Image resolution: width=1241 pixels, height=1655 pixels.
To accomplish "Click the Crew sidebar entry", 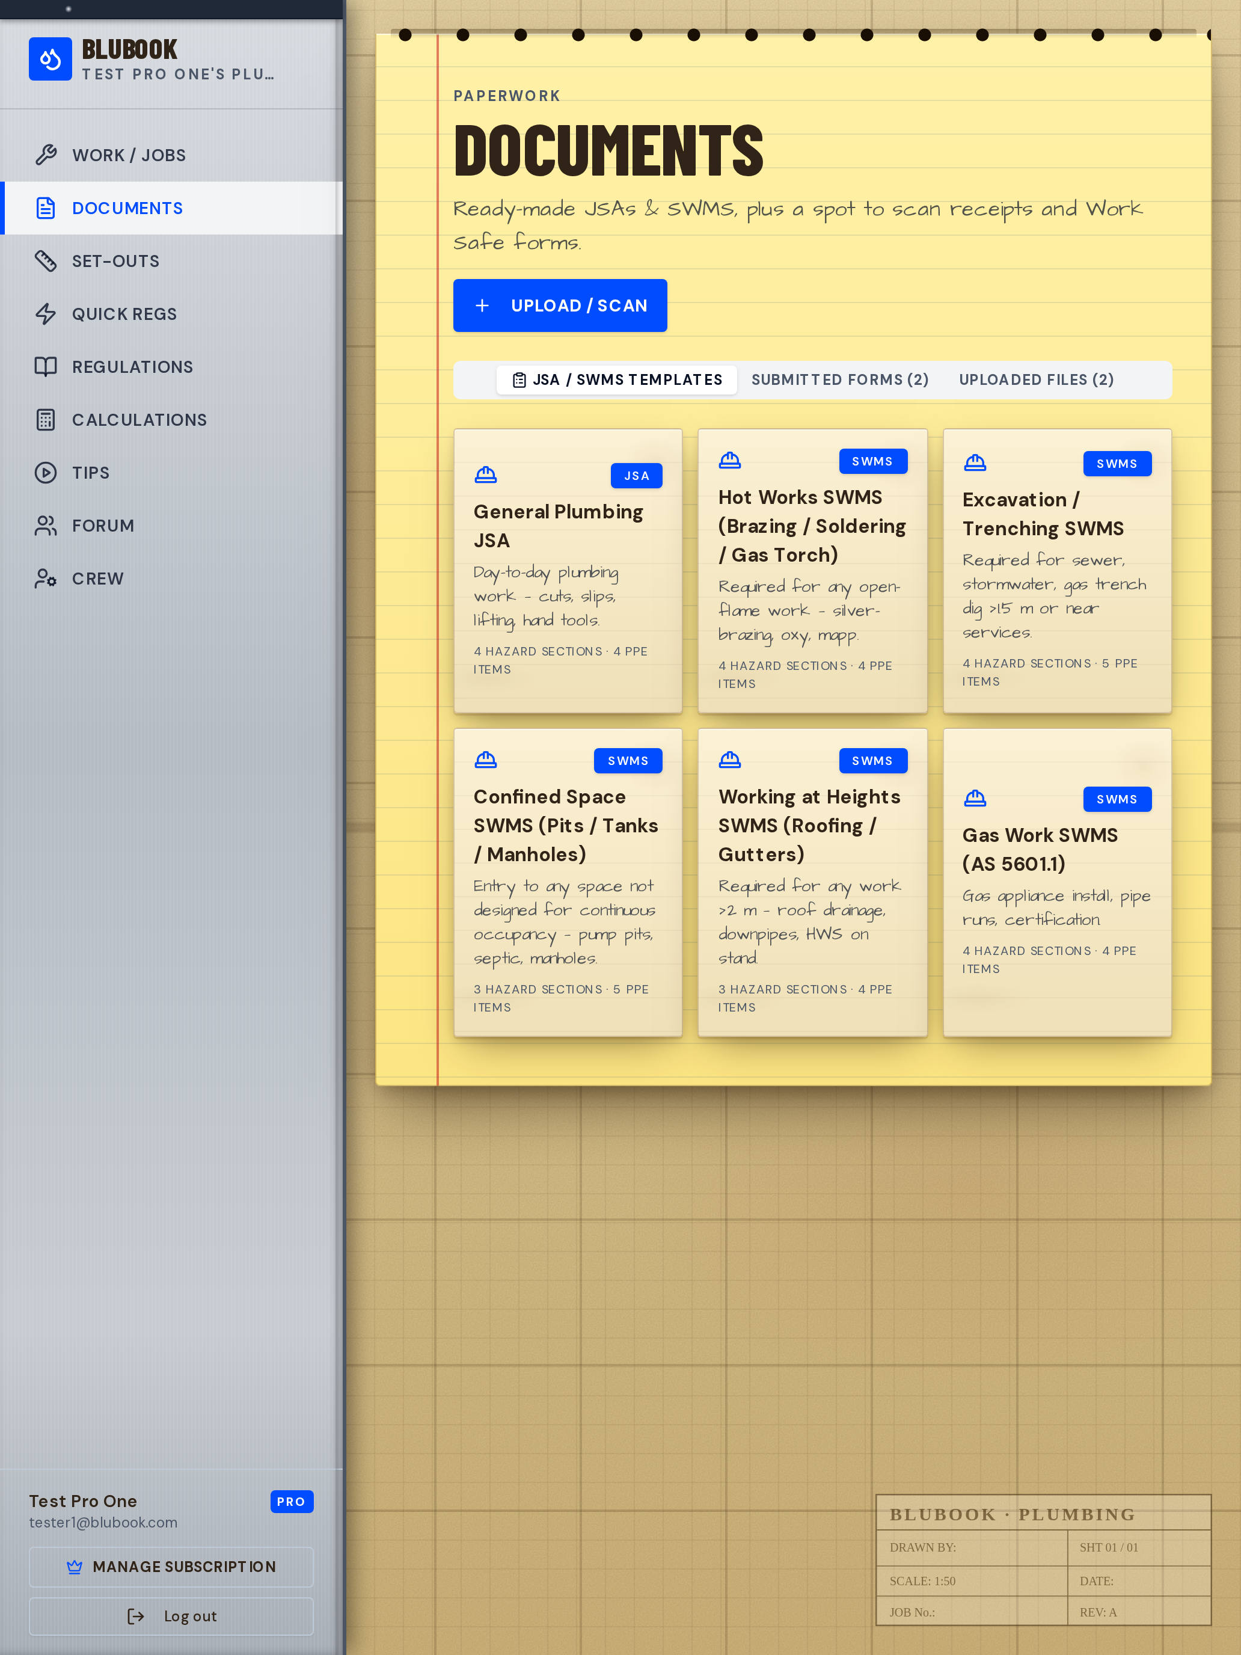I will pyautogui.click(x=171, y=579).
